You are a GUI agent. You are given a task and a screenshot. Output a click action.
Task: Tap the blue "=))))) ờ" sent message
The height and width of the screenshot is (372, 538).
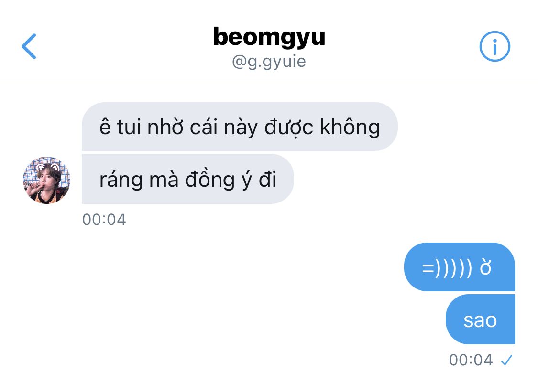click(460, 267)
